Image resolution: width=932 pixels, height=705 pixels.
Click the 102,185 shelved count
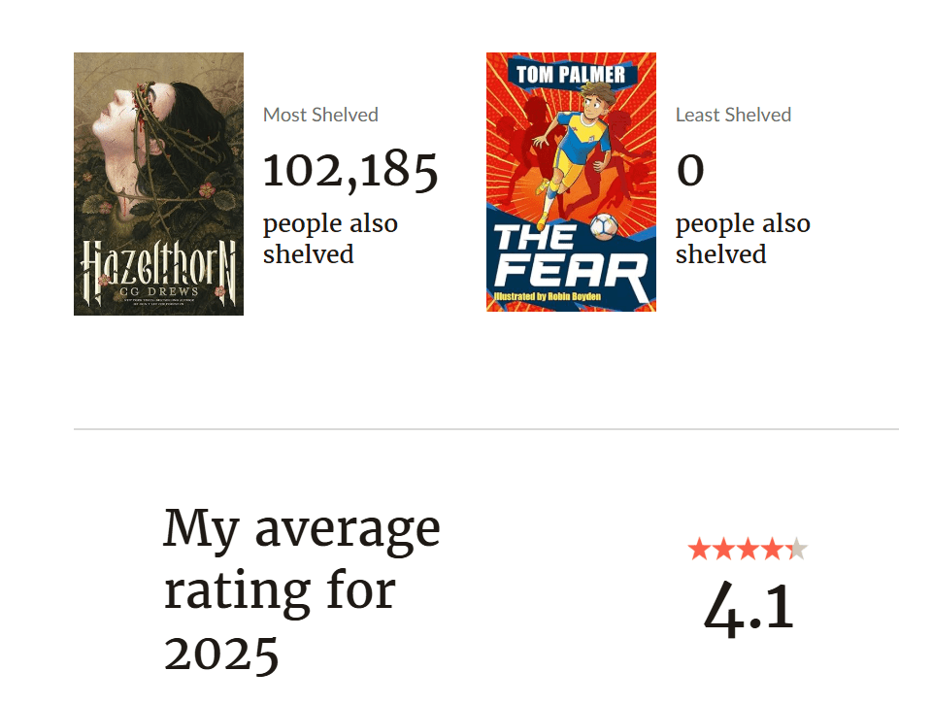click(x=350, y=170)
